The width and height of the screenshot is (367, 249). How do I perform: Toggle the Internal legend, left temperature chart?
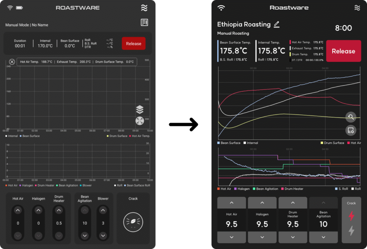11,136
